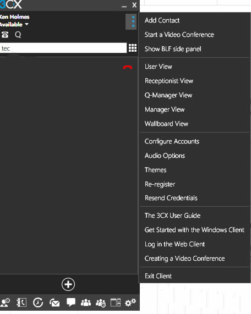
Task: Open the settings gears icon
Action: tap(130, 302)
